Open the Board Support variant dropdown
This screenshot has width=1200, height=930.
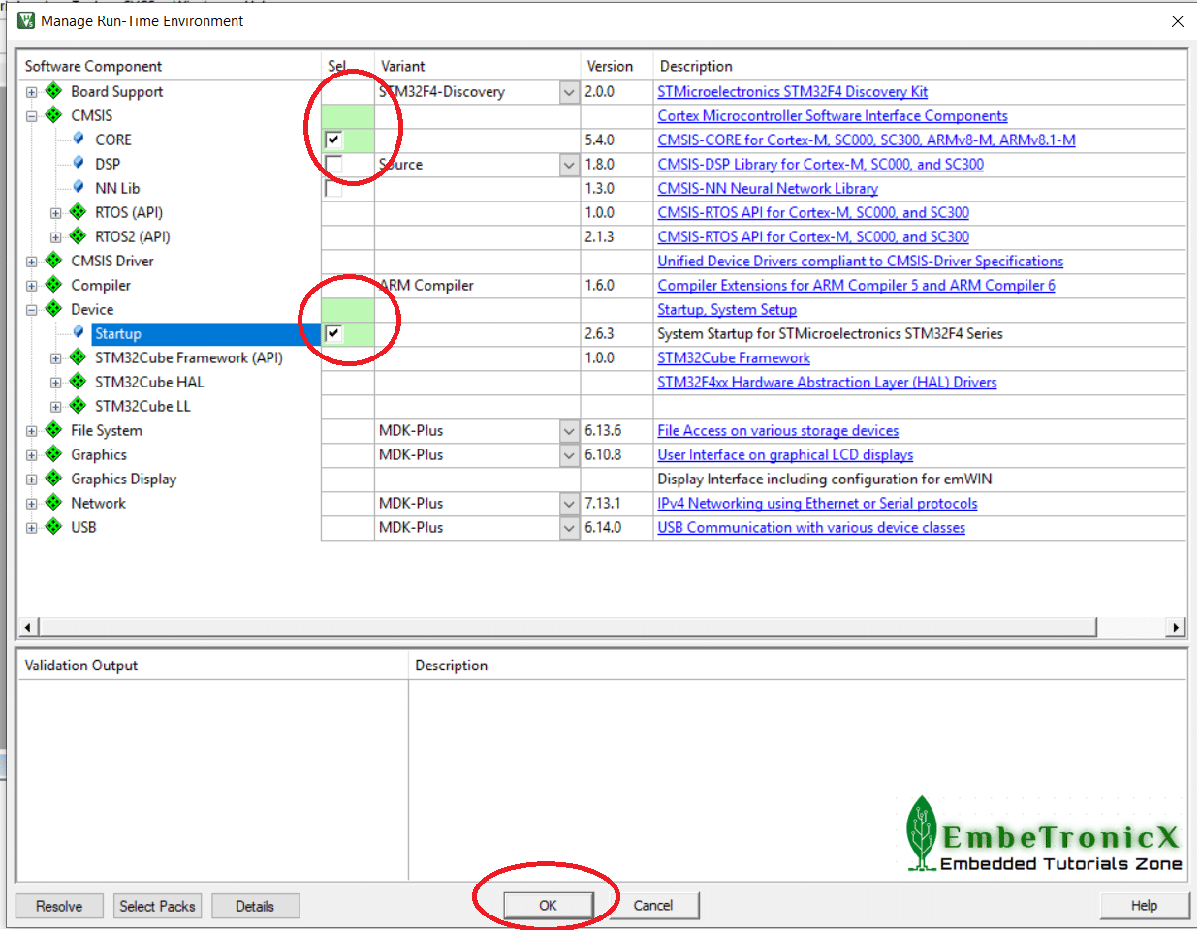pyautogui.click(x=569, y=92)
